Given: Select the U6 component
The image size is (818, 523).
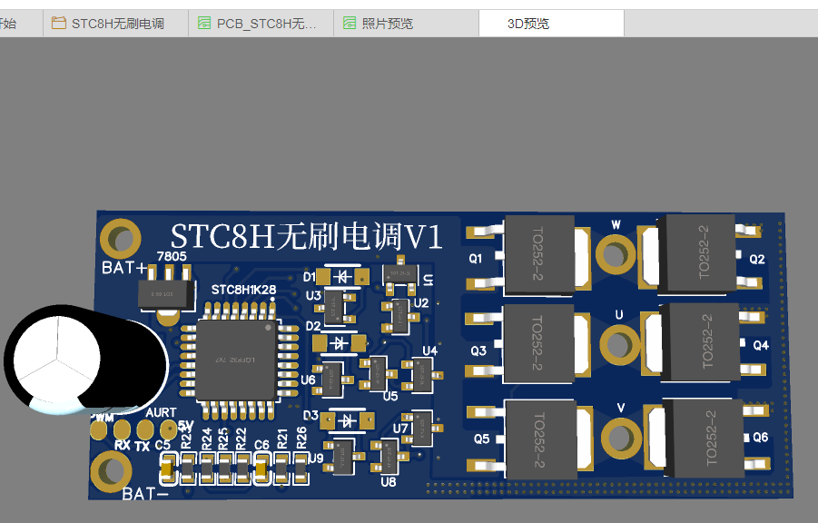Looking at the screenshot, I should click(x=332, y=379).
